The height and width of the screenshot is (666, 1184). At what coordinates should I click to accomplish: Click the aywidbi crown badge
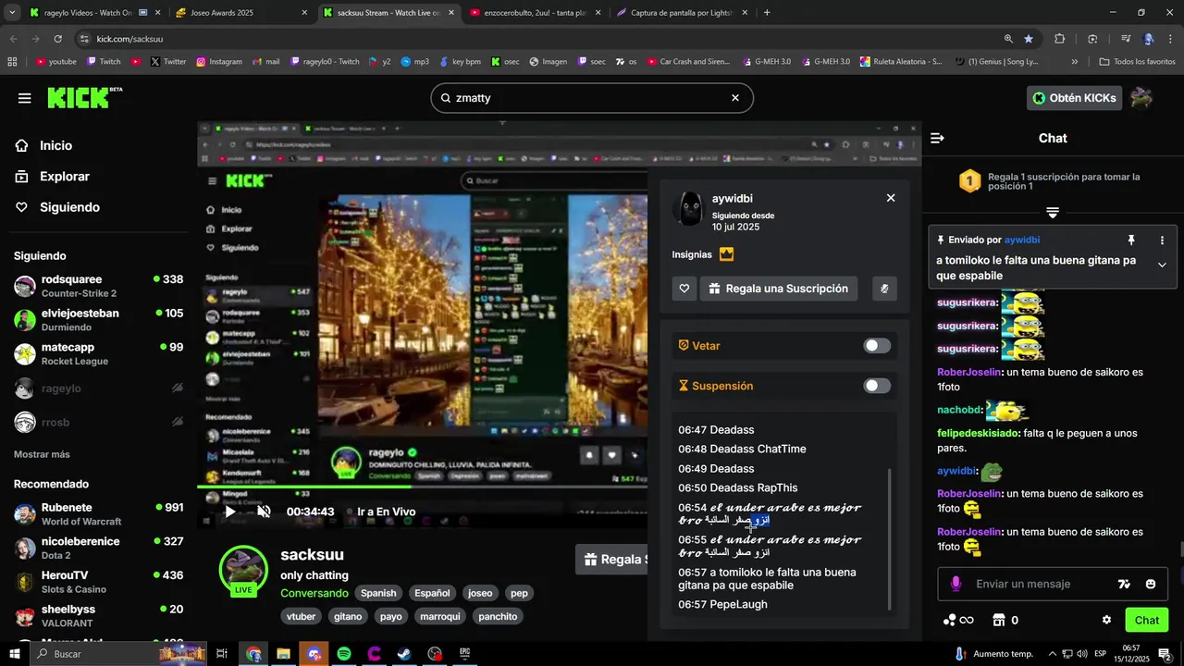[x=726, y=254]
